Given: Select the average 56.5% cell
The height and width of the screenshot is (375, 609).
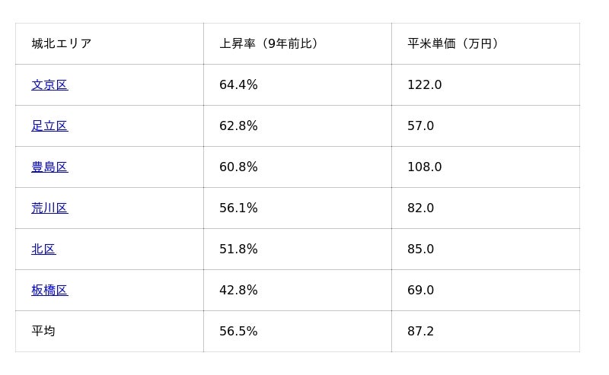Looking at the screenshot, I should (238, 332).
